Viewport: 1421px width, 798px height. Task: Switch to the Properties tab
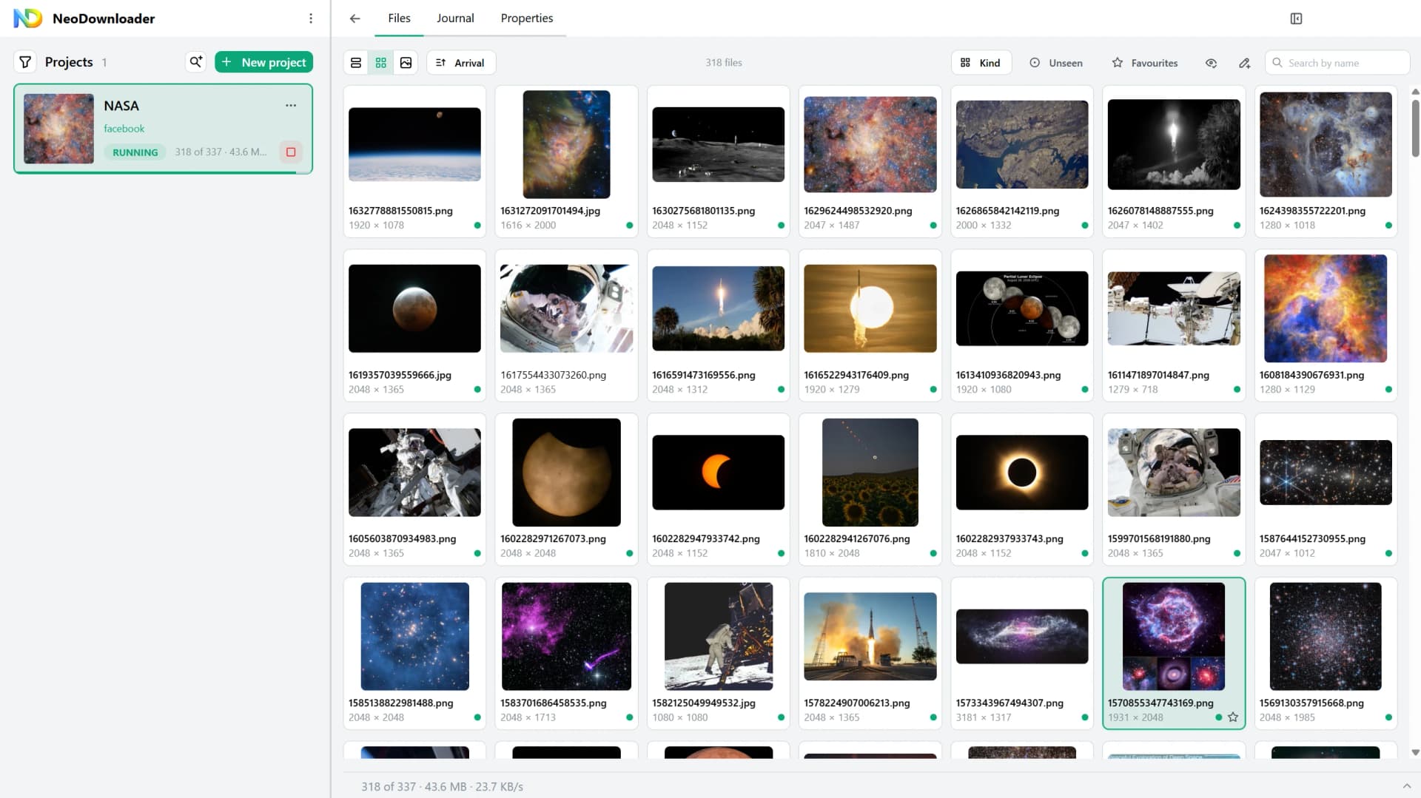coord(527,18)
